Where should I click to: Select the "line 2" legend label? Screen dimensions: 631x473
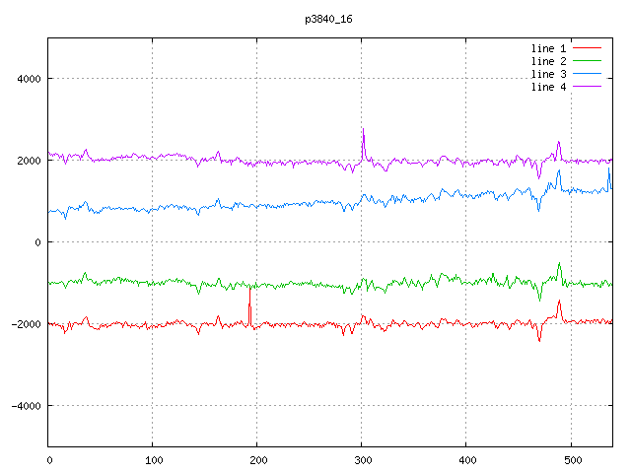click(x=548, y=61)
